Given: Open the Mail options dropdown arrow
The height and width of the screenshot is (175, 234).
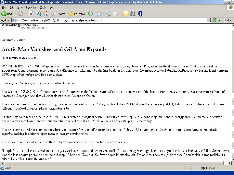Looking at the screenshot, I should tap(103, 14).
